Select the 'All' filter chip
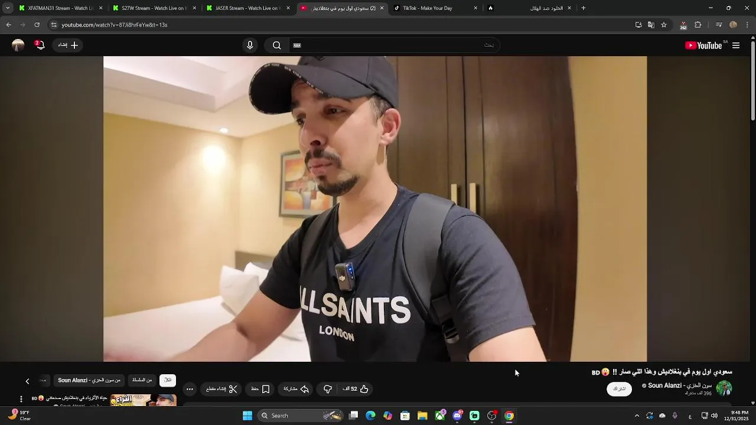 168,380
